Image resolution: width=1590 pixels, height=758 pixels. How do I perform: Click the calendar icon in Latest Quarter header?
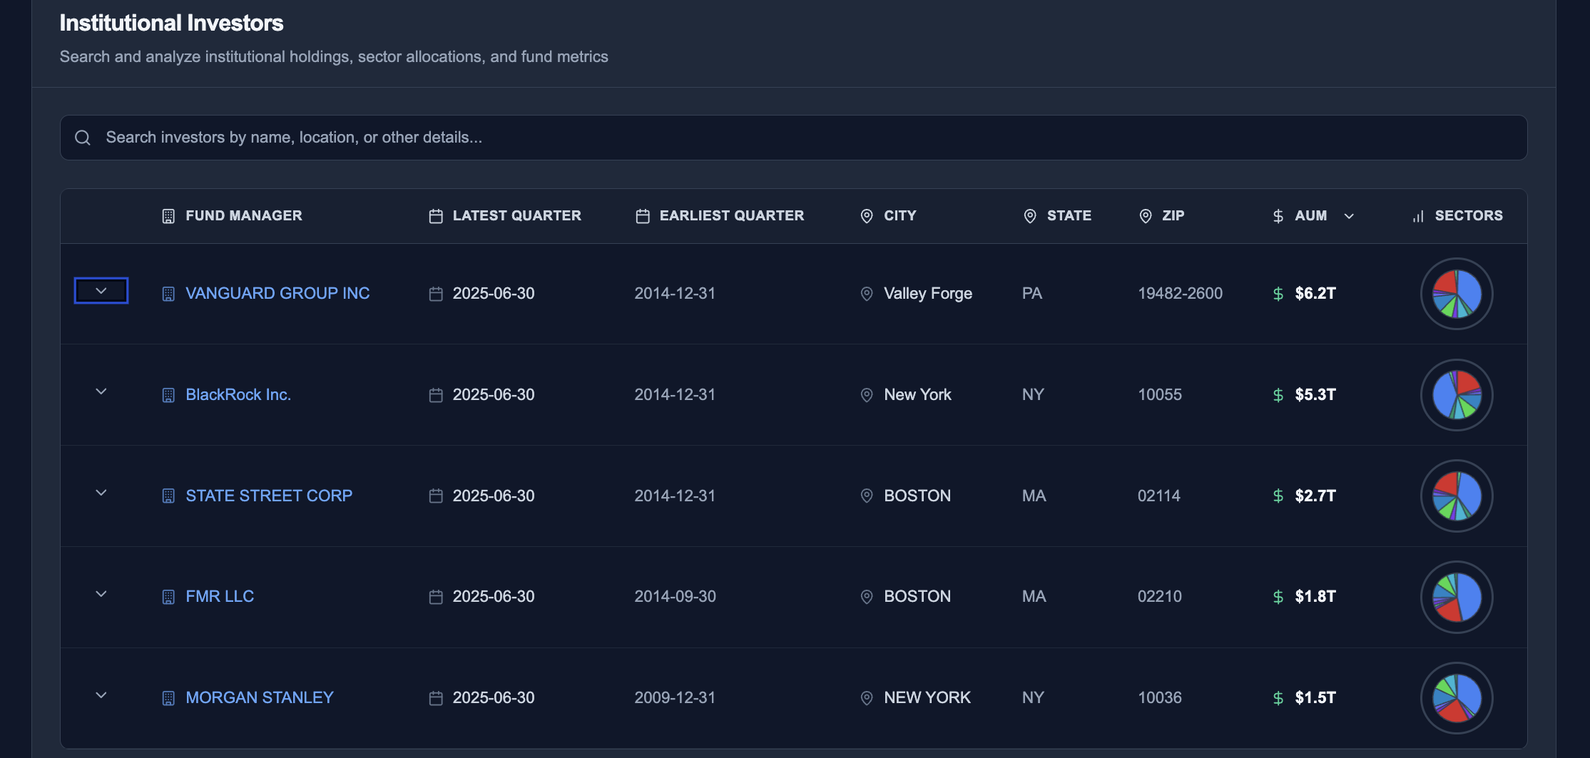[x=435, y=215]
